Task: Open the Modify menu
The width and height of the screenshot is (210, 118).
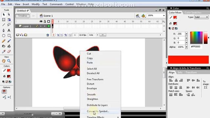Action: click(36, 4)
